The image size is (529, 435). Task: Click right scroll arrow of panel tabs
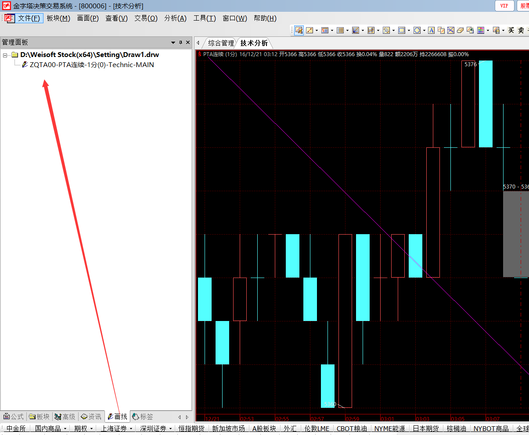coord(187,417)
